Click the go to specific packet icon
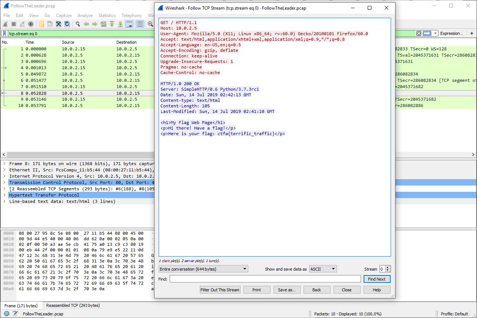Screen dimensions: 477x318 (x=103, y=24)
